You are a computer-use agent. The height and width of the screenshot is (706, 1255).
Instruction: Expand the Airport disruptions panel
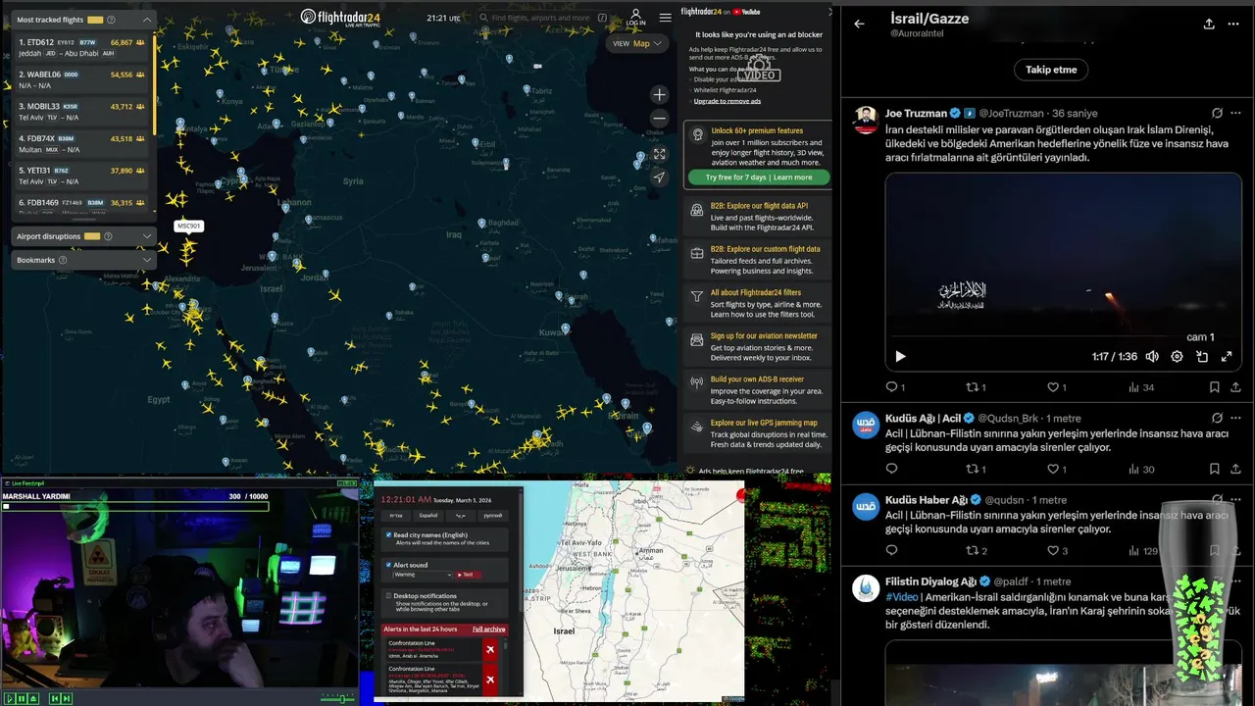click(147, 236)
